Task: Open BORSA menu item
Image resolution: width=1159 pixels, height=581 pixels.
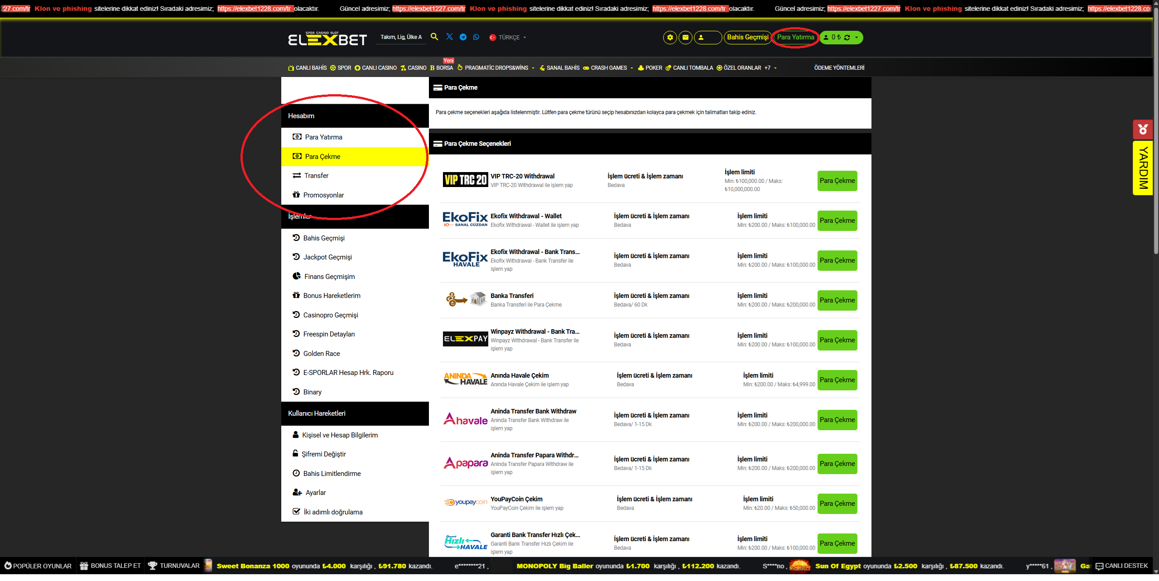Action: coord(441,68)
